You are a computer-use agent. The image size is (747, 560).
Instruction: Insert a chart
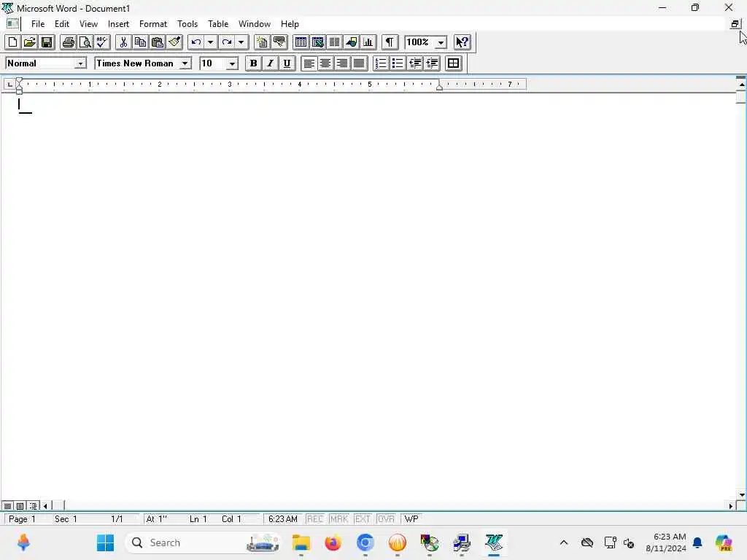(368, 42)
